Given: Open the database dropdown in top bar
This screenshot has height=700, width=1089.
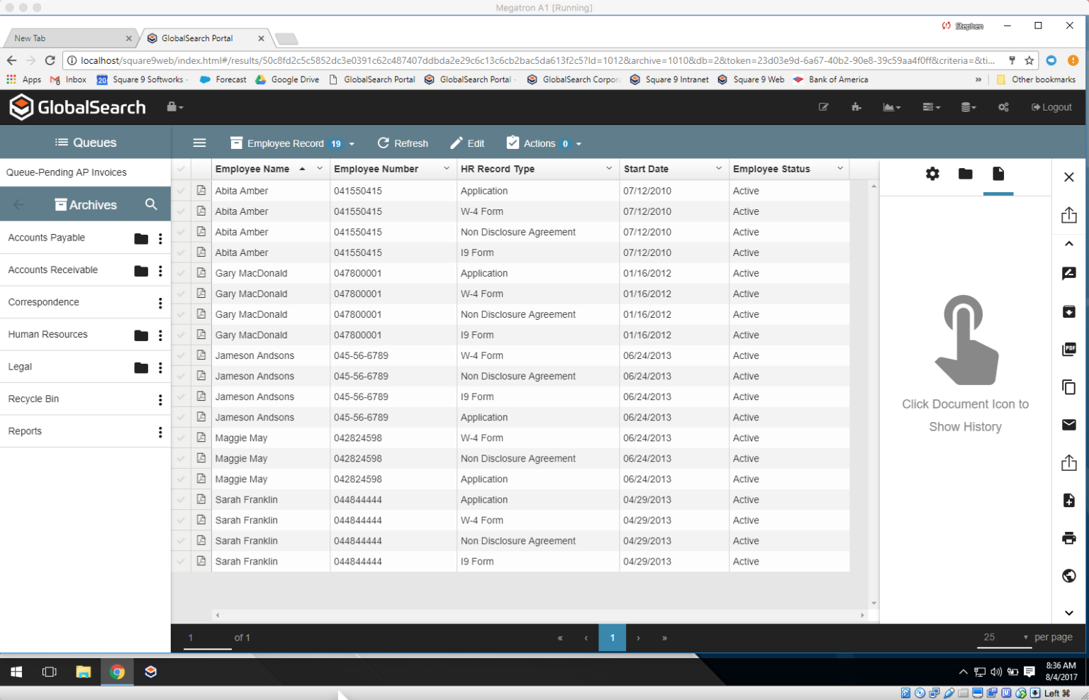Looking at the screenshot, I should coord(968,107).
